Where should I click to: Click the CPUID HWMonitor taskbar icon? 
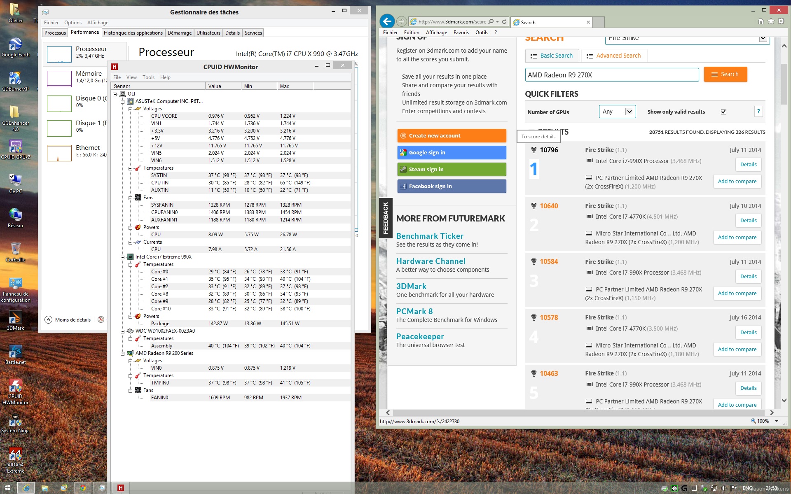tap(121, 487)
